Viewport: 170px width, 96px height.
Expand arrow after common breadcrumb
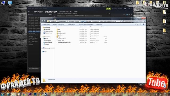[x=99, y=21]
